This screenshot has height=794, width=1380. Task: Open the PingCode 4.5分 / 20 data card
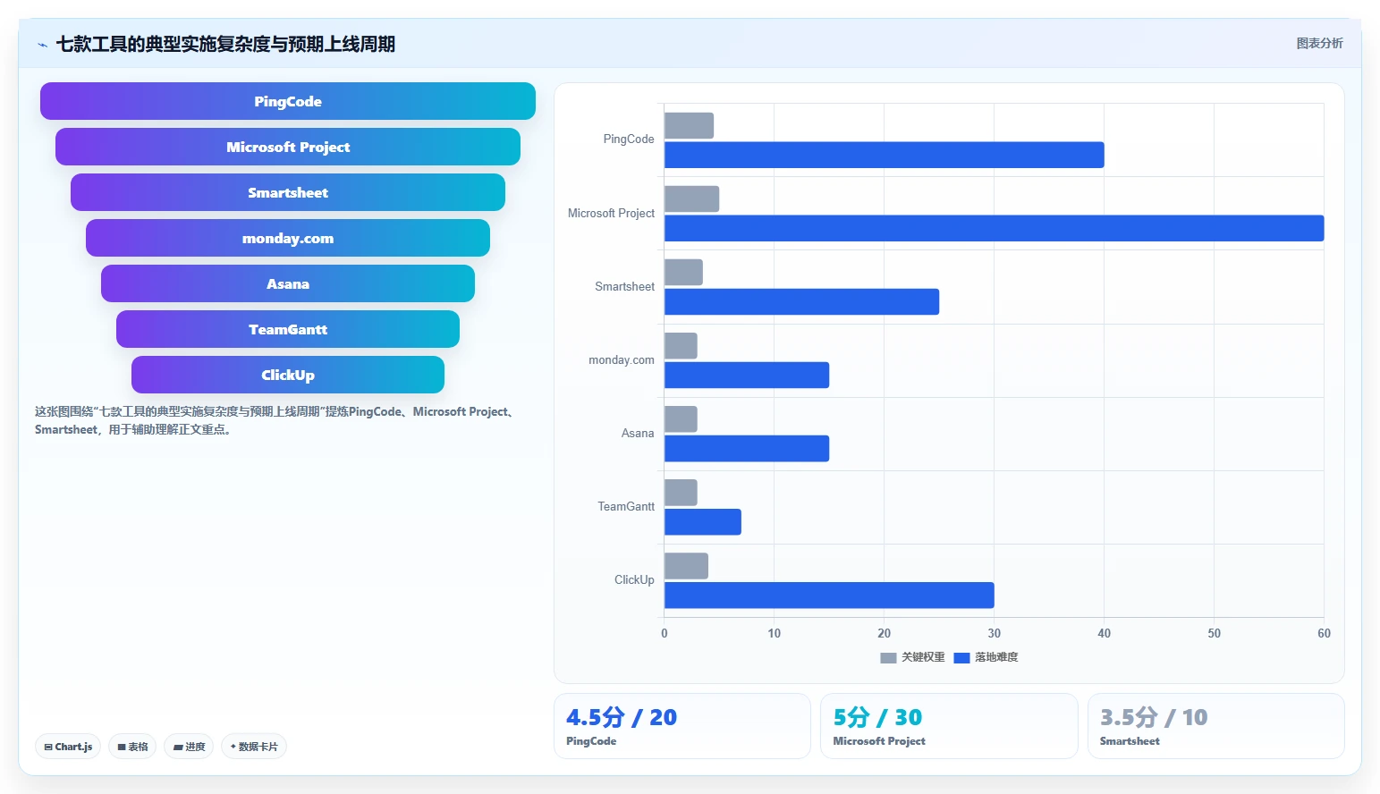tap(682, 726)
